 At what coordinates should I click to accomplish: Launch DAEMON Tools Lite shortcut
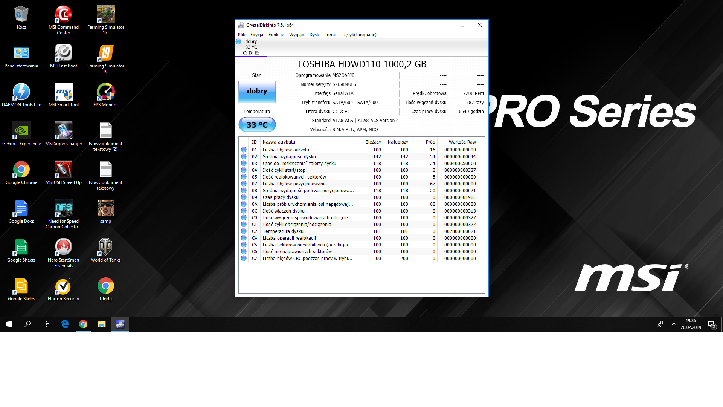pyautogui.click(x=21, y=95)
